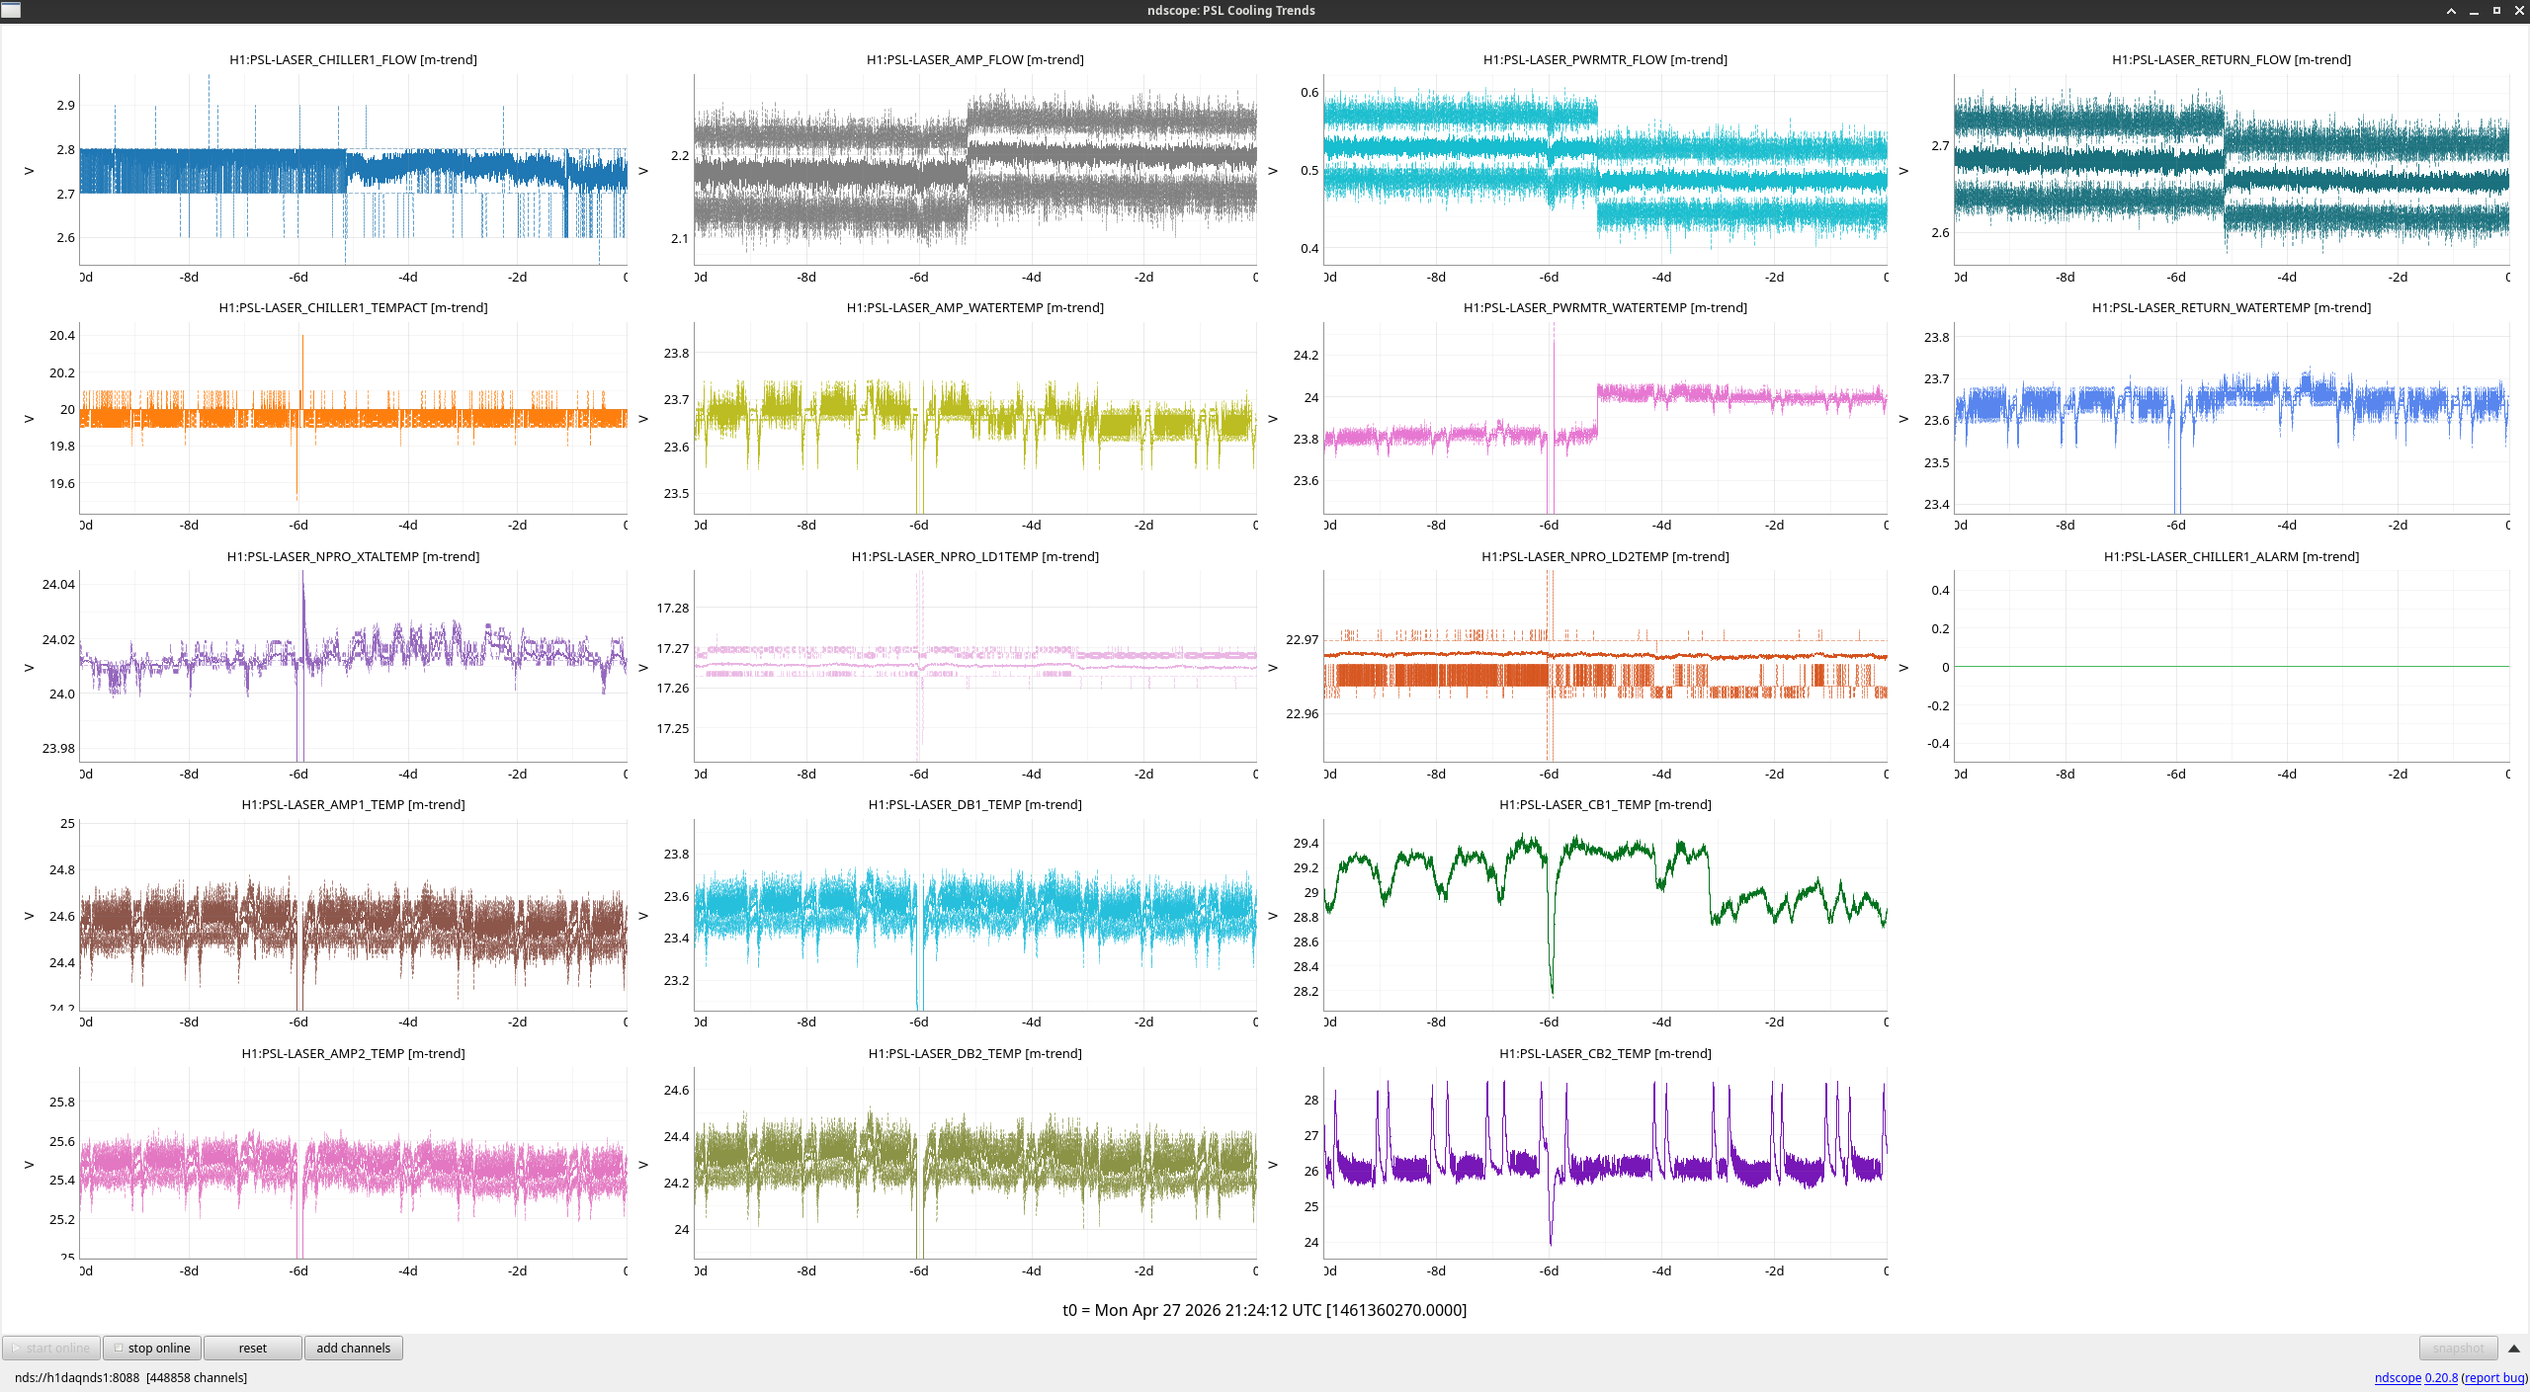Click the start online play button
This screenshot has height=1392, width=2530.
(50, 1348)
